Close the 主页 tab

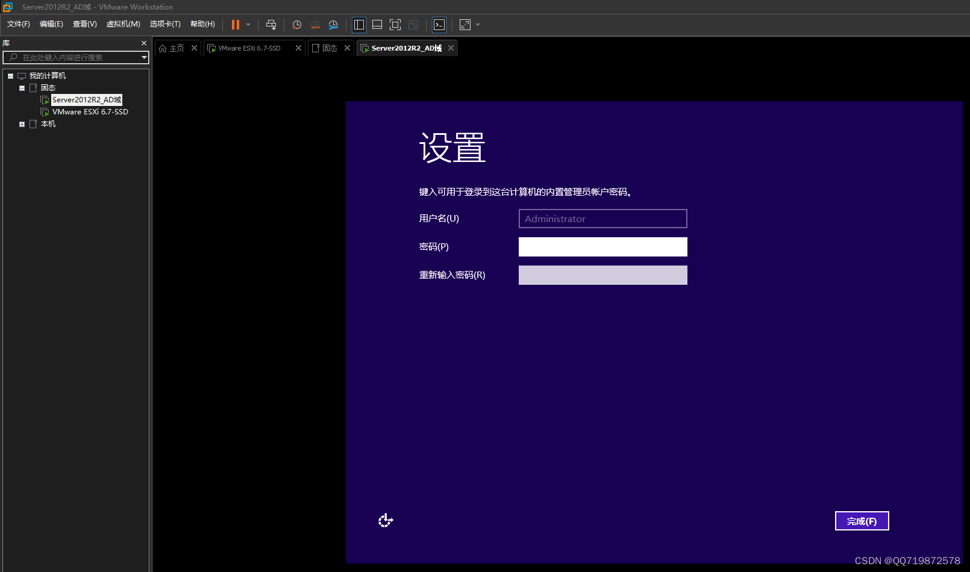click(x=194, y=48)
